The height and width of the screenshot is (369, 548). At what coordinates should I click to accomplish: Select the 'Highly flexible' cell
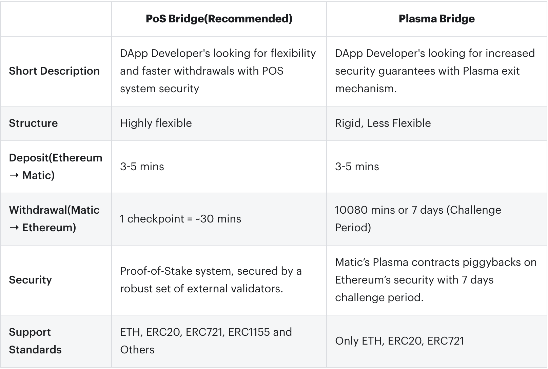pos(156,123)
